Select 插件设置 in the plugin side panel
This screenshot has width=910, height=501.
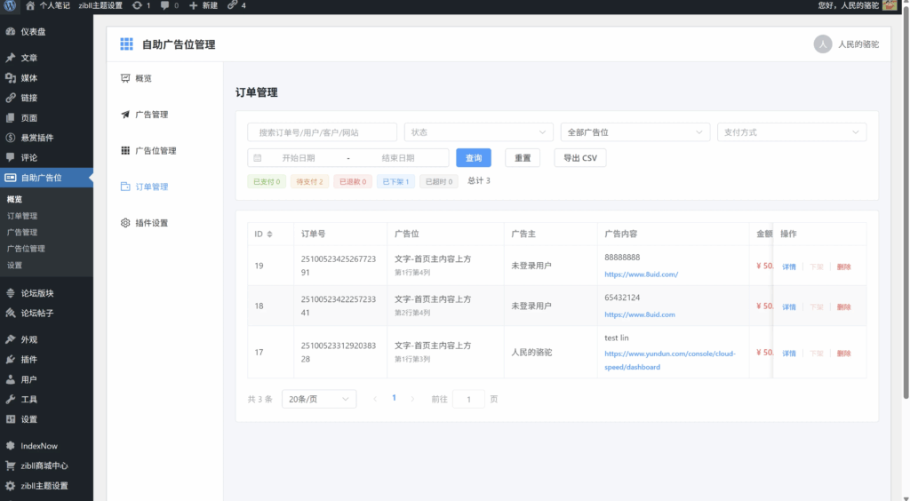pyautogui.click(x=151, y=223)
